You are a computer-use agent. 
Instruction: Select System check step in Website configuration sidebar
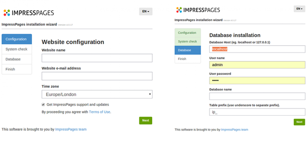click(x=17, y=49)
